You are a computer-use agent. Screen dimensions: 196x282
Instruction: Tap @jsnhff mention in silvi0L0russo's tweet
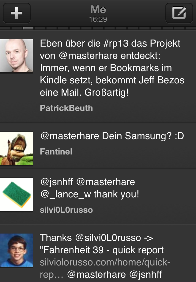click(x=57, y=182)
